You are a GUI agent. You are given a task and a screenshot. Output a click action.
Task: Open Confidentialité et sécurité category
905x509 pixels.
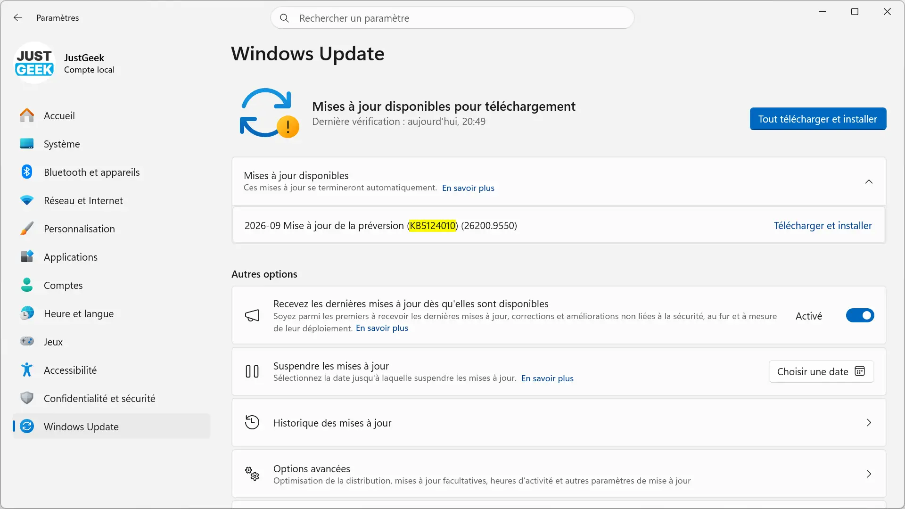(111, 398)
